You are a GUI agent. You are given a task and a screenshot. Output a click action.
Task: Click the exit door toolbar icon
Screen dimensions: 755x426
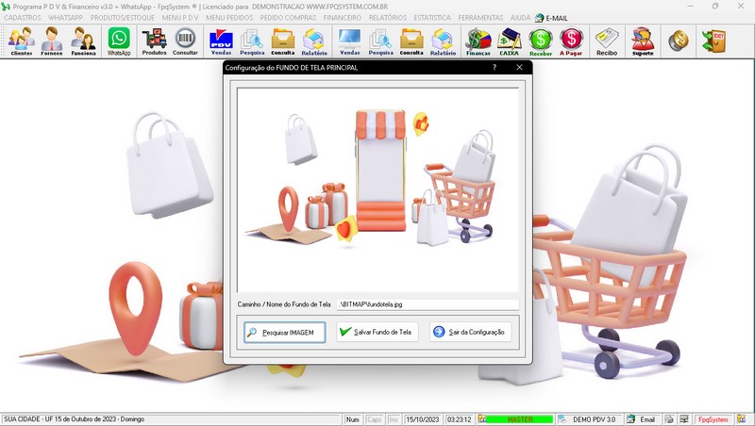713,41
